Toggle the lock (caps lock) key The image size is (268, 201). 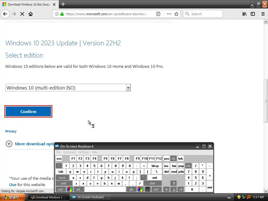pyautogui.click(x=62, y=178)
